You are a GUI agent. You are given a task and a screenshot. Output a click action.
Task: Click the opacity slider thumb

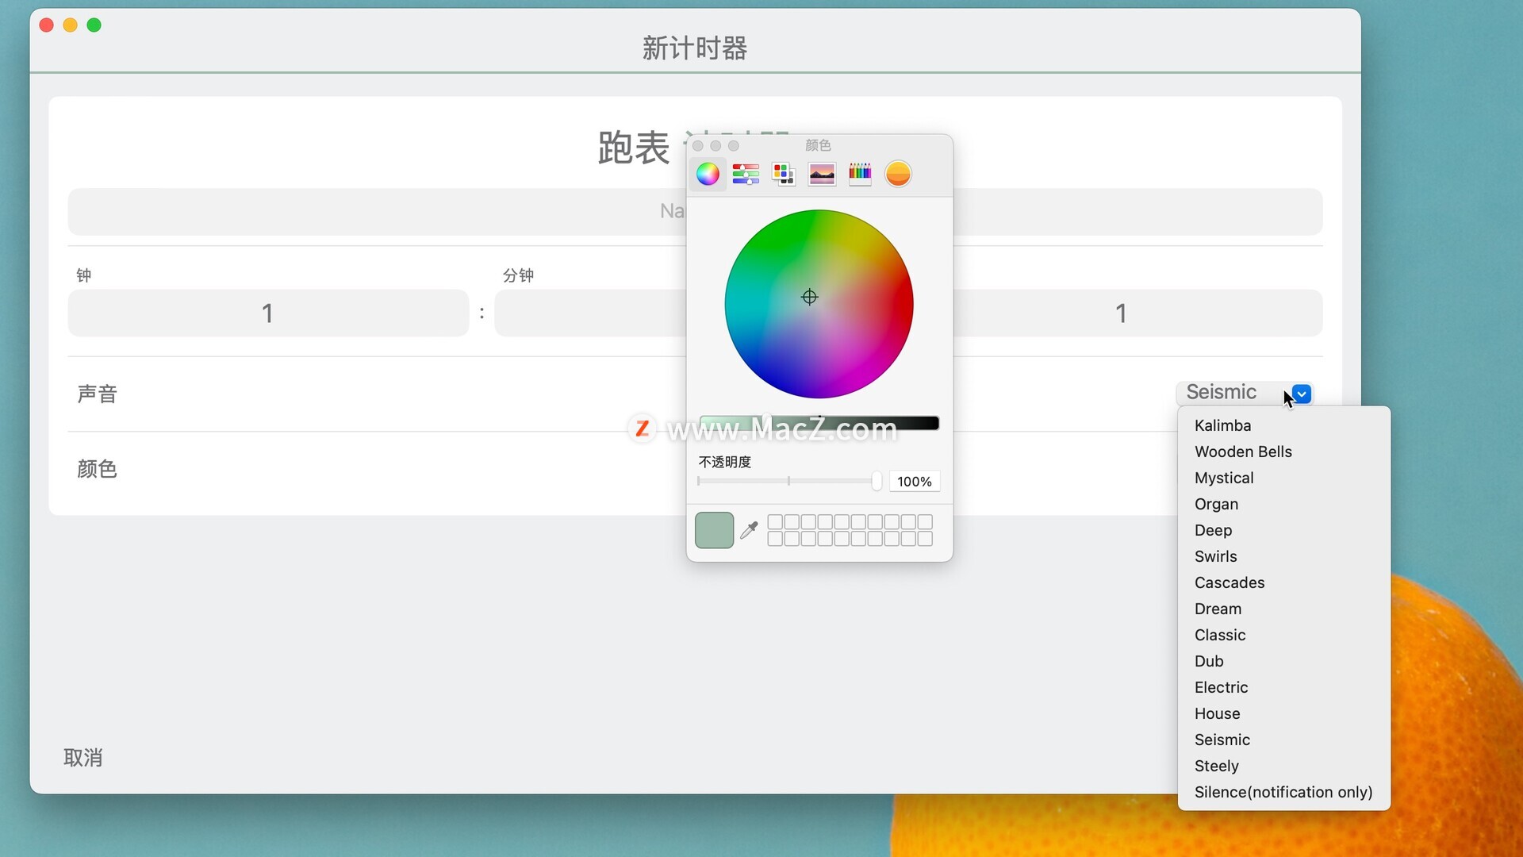[x=877, y=481]
